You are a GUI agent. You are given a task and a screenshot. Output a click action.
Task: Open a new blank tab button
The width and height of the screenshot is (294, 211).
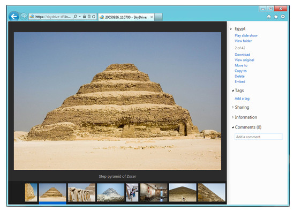point(159,17)
